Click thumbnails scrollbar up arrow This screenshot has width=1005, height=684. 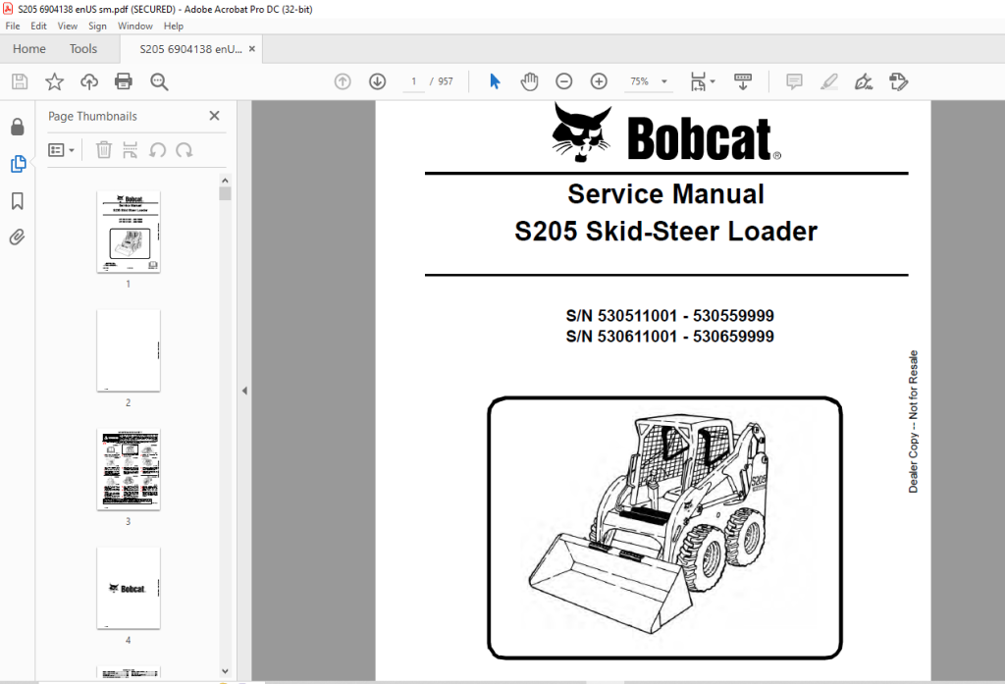225,181
